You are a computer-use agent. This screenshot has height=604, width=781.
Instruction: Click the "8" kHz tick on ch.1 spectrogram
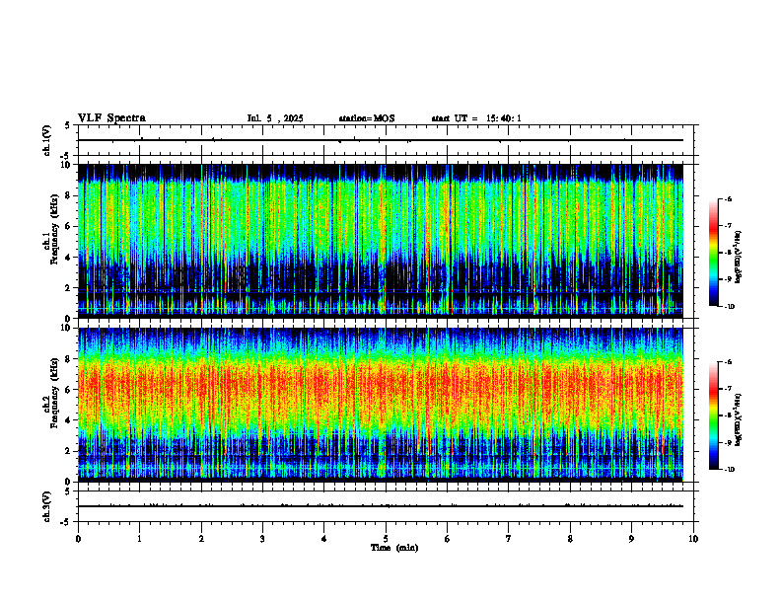[x=69, y=195]
